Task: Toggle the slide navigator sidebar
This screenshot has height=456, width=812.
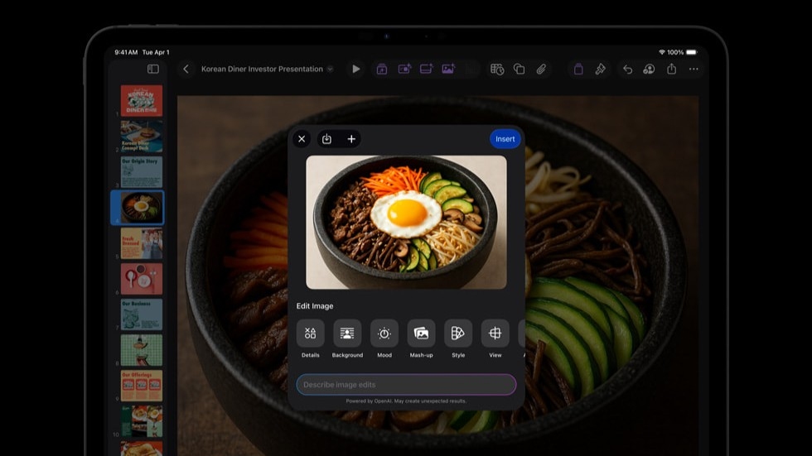Action: [x=153, y=70]
